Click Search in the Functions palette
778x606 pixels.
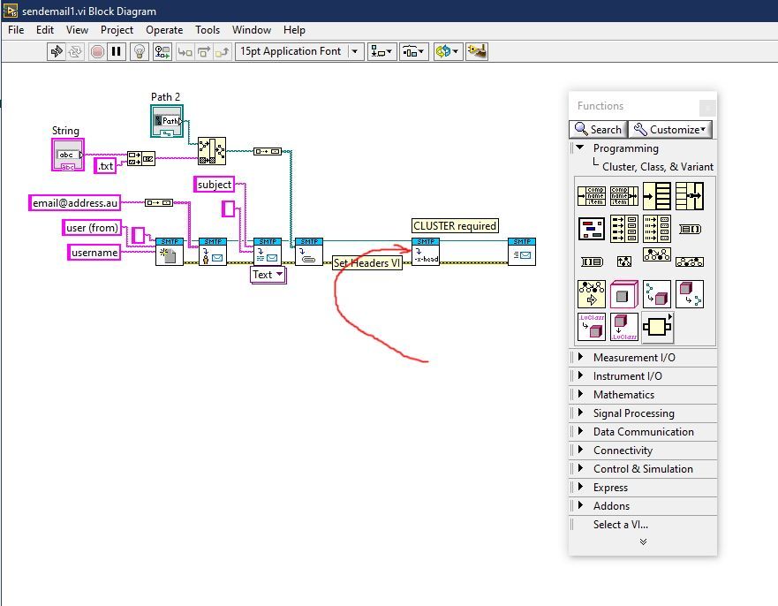coord(598,130)
